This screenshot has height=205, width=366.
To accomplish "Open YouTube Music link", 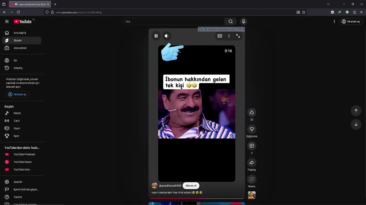I will [22, 162].
